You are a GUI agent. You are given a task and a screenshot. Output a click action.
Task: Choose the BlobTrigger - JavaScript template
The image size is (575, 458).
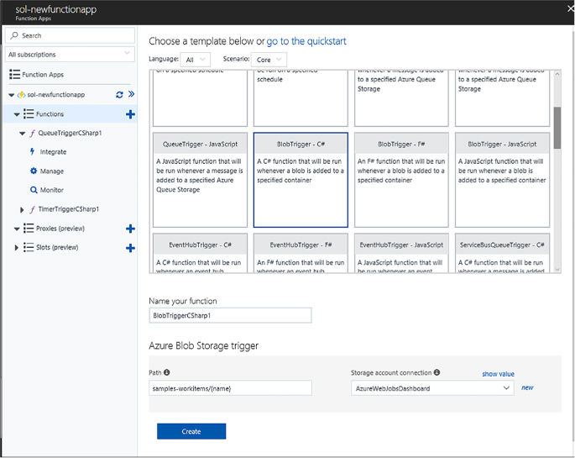pos(502,180)
